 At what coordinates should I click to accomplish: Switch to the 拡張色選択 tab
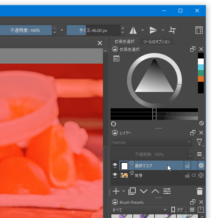(x=124, y=41)
